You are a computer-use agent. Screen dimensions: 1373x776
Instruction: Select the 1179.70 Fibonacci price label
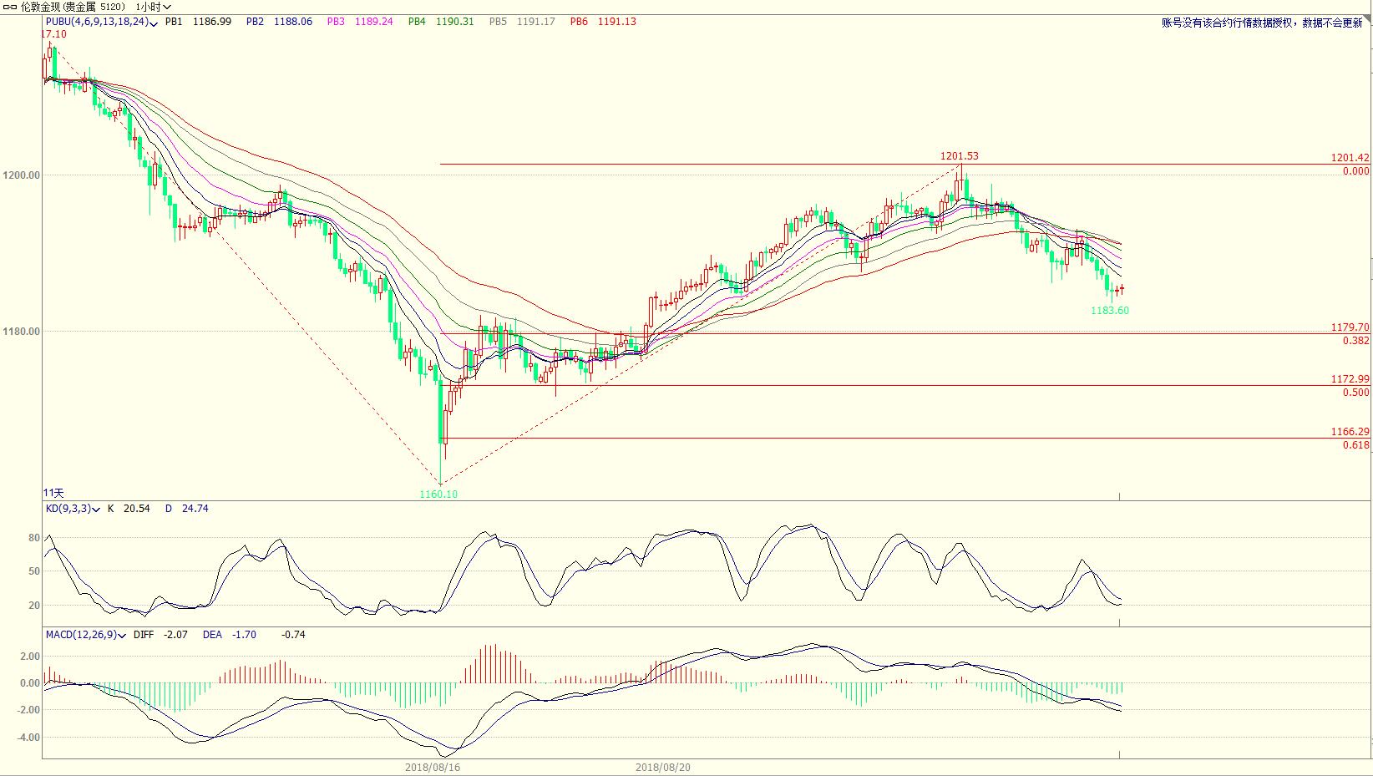point(1350,328)
